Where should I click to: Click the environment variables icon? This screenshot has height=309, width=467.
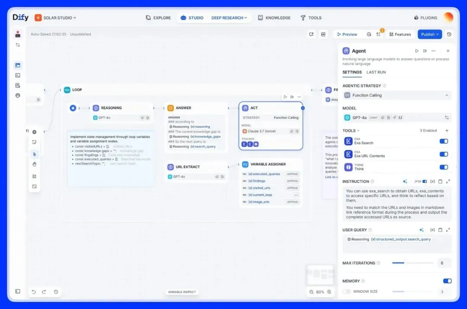pos(323,35)
